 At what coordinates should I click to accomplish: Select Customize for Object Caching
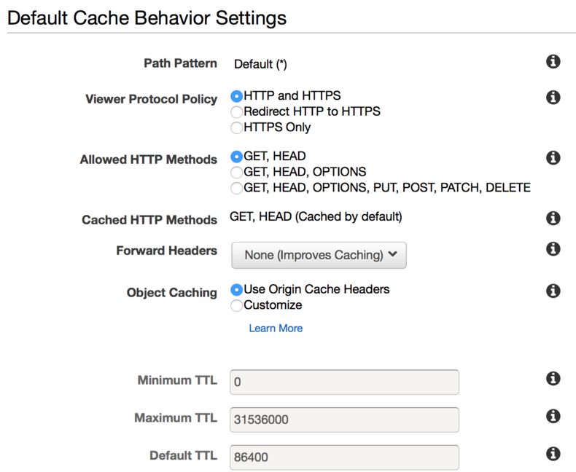pyautogui.click(x=237, y=306)
